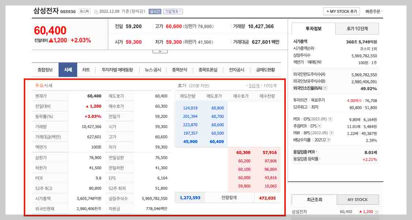Image resolution: width=412 pixels, height=220 pixels.
Task: Click the 잔량합계 label
Action: pos(229,197)
